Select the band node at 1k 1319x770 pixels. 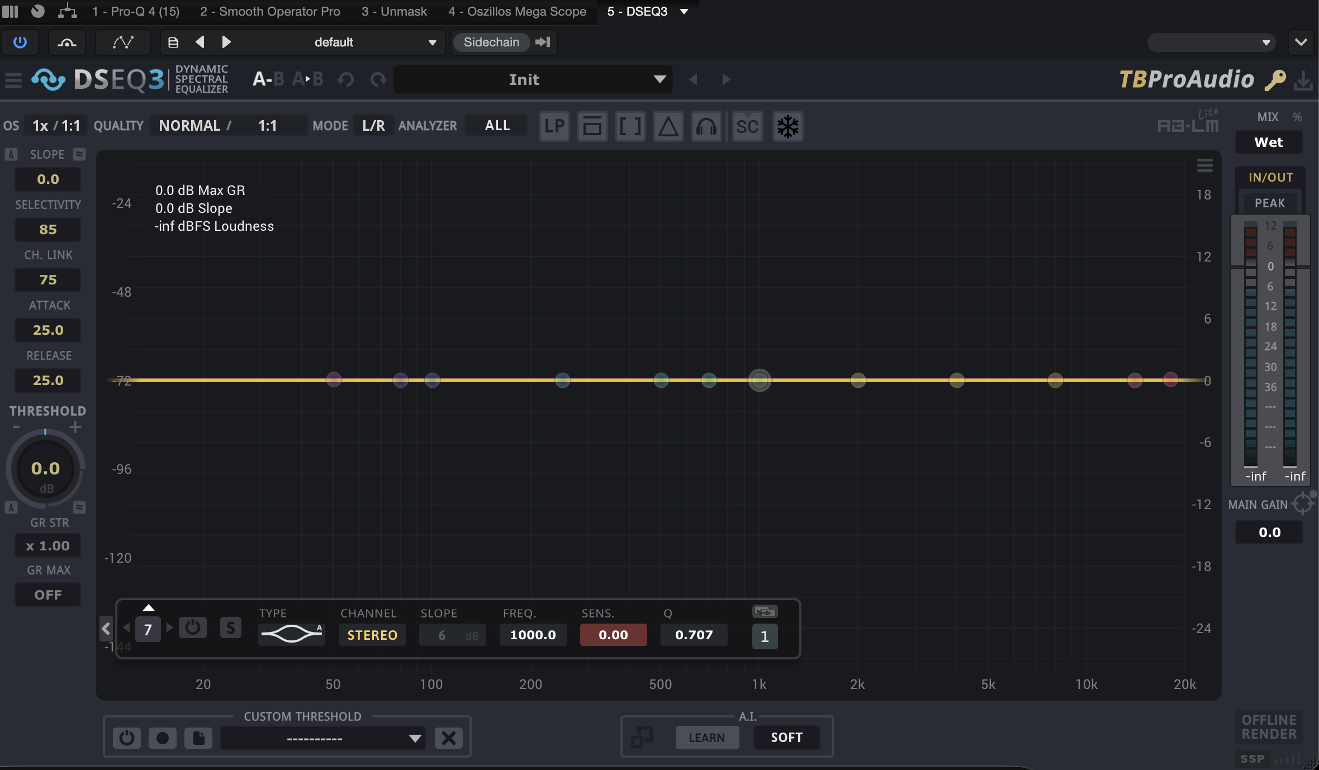[x=760, y=381]
